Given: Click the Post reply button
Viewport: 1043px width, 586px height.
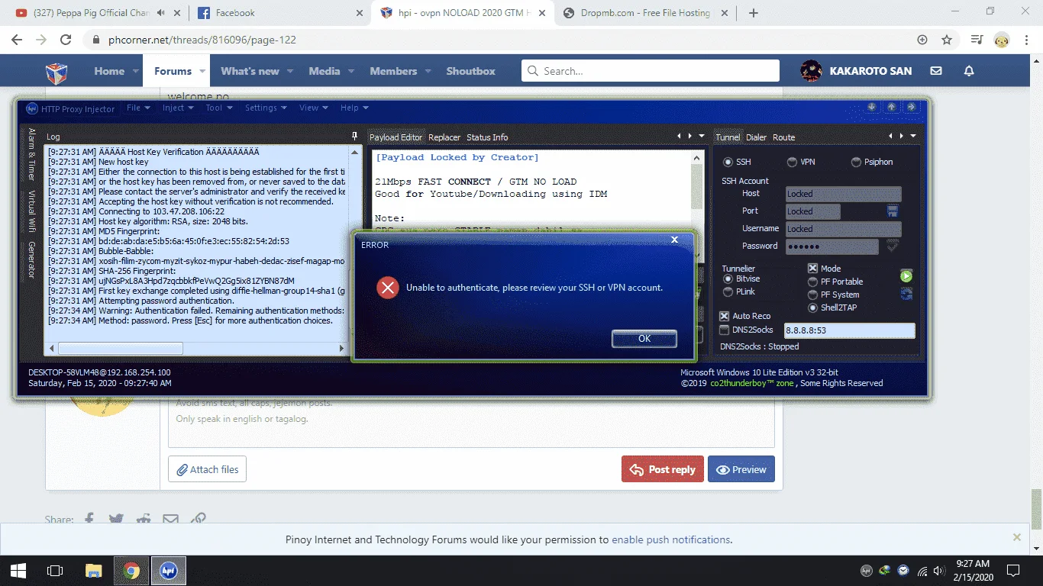Looking at the screenshot, I should tap(663, 469).
